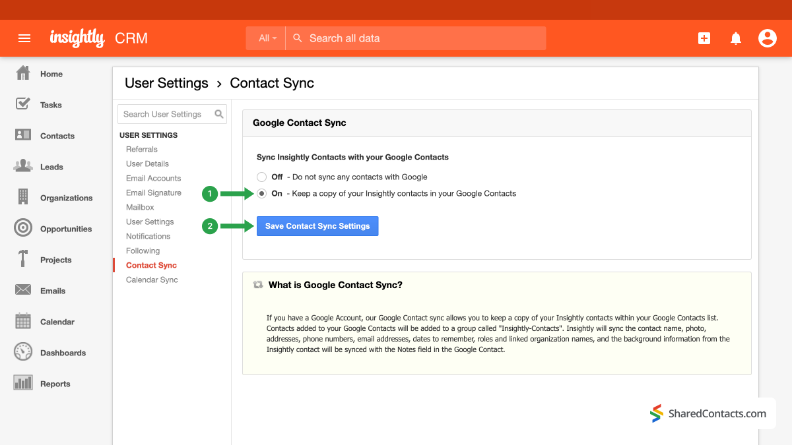Open Calendar Sync settings link
Viewport: 792px width, 445px height.
[152, 280]
